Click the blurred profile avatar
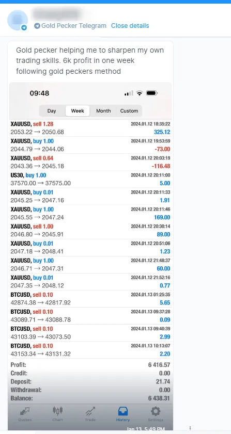231x434 pixels. coord(18,20)
